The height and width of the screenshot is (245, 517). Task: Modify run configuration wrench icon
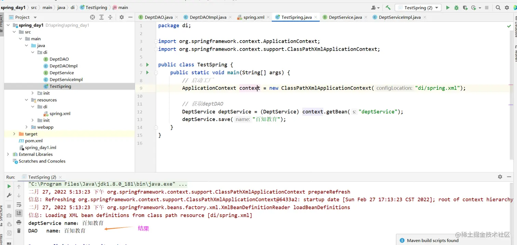coord(9,196)
